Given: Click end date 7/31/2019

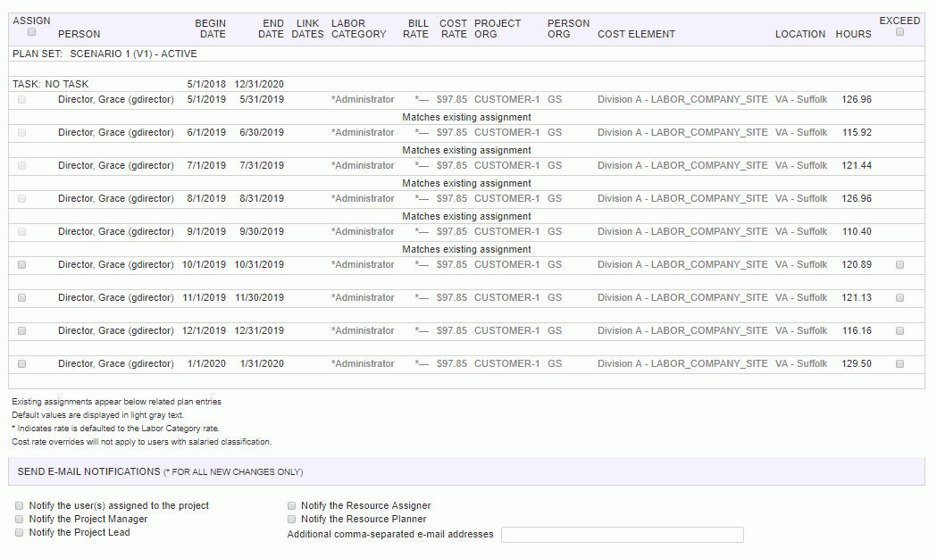Looking at the screenshot, I should pos(262,165).
